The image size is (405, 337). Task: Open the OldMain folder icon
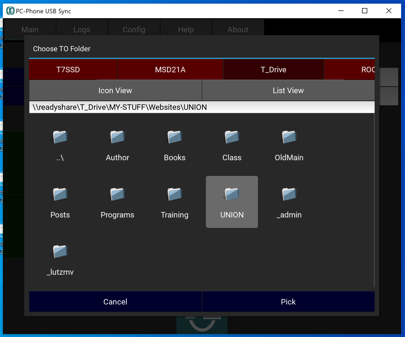coord(289,137)
